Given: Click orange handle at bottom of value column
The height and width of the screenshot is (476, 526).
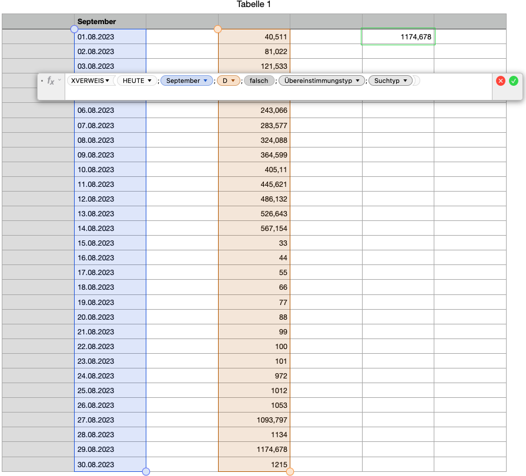Looking at the screenshot, I should click(290, 471).
